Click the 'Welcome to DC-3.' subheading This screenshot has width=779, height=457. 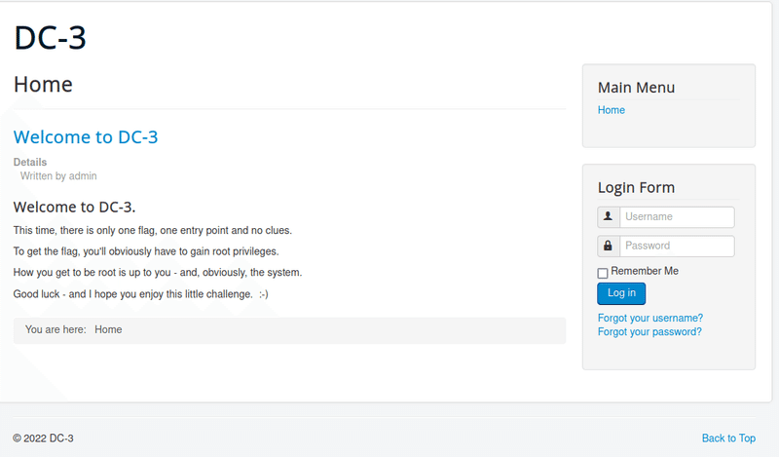coord(75,207)
